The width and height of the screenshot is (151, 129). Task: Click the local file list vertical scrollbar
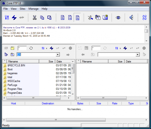click(73, 68)
